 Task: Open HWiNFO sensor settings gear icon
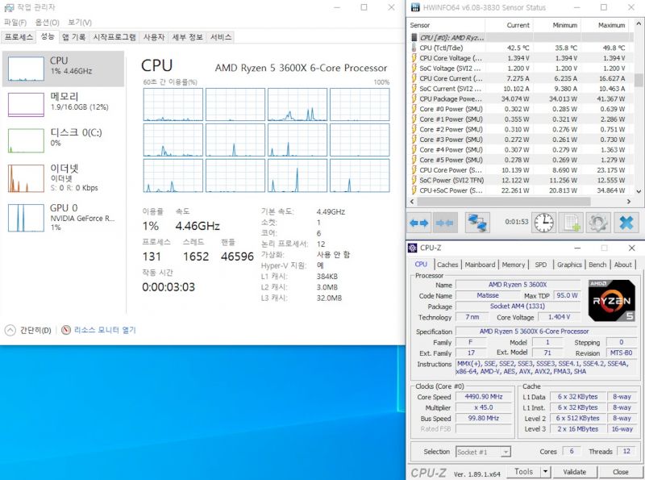(x=598, y=223)
